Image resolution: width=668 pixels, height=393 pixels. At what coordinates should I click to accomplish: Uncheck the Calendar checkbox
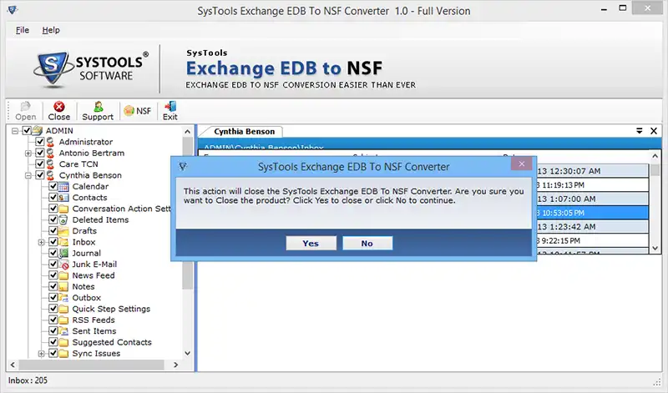pyautogui.click(x=53, y=186)
